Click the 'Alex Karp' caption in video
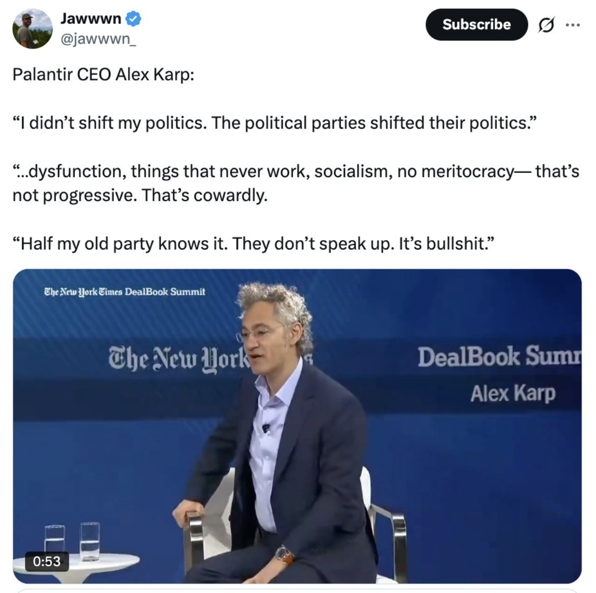 click(x=513, y=393)
